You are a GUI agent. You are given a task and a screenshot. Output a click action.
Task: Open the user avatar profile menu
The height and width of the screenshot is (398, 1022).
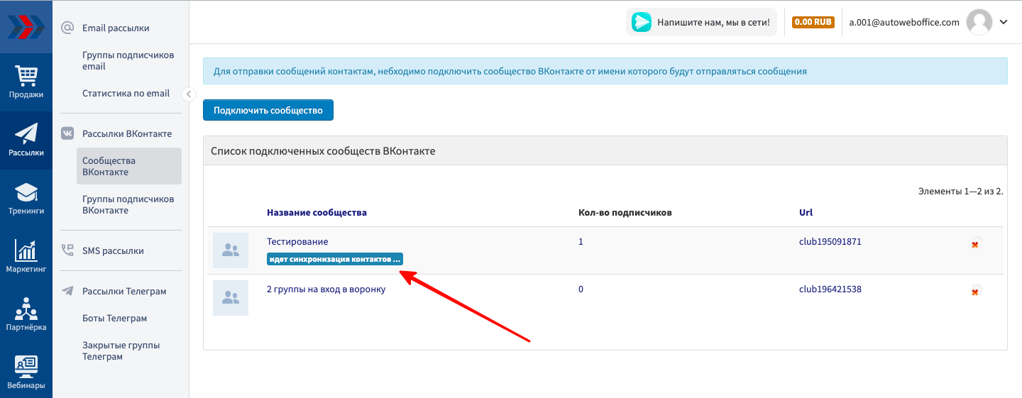(979, 22)
